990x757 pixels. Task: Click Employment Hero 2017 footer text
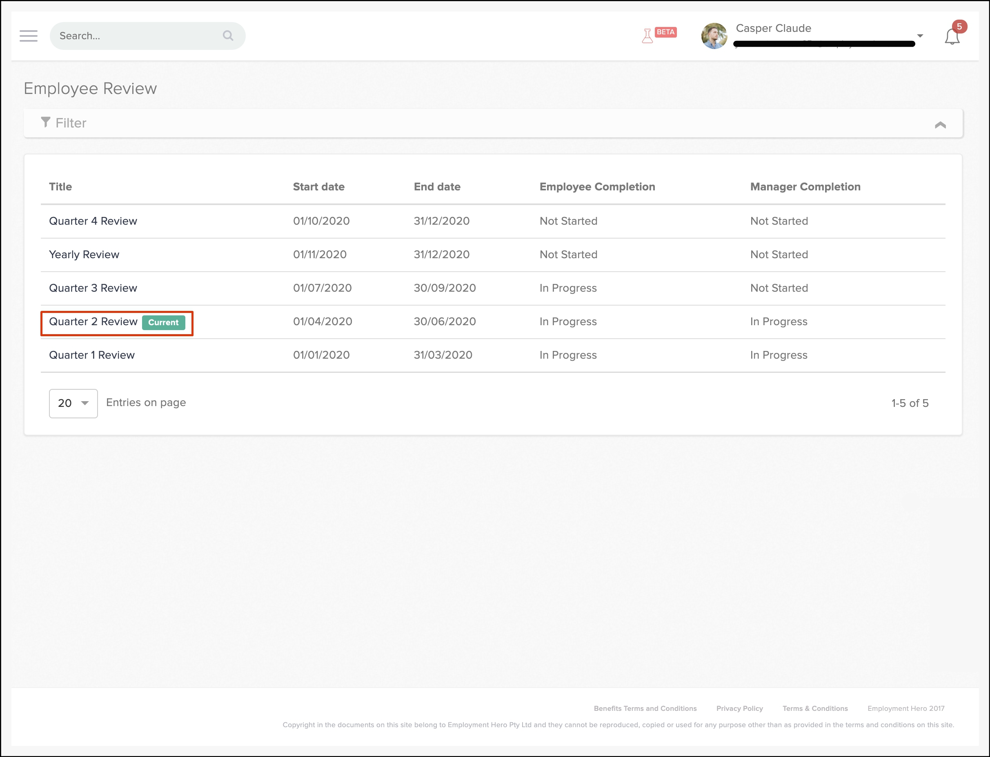coord(906,708)
